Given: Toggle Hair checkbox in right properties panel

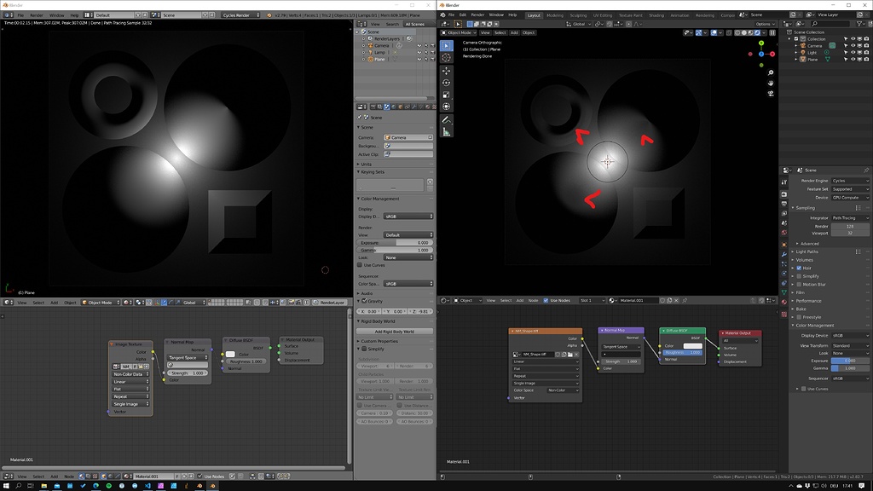Looking at the screenshot, I should pyautogui.click(x=799, y=269).
